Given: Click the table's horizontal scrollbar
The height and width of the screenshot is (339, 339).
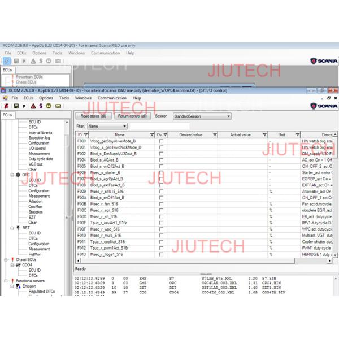Looking at the screenshot, I should point(203,261).
